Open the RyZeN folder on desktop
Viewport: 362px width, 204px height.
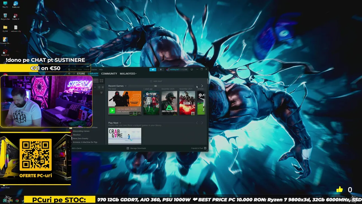[x=5, y=29]
